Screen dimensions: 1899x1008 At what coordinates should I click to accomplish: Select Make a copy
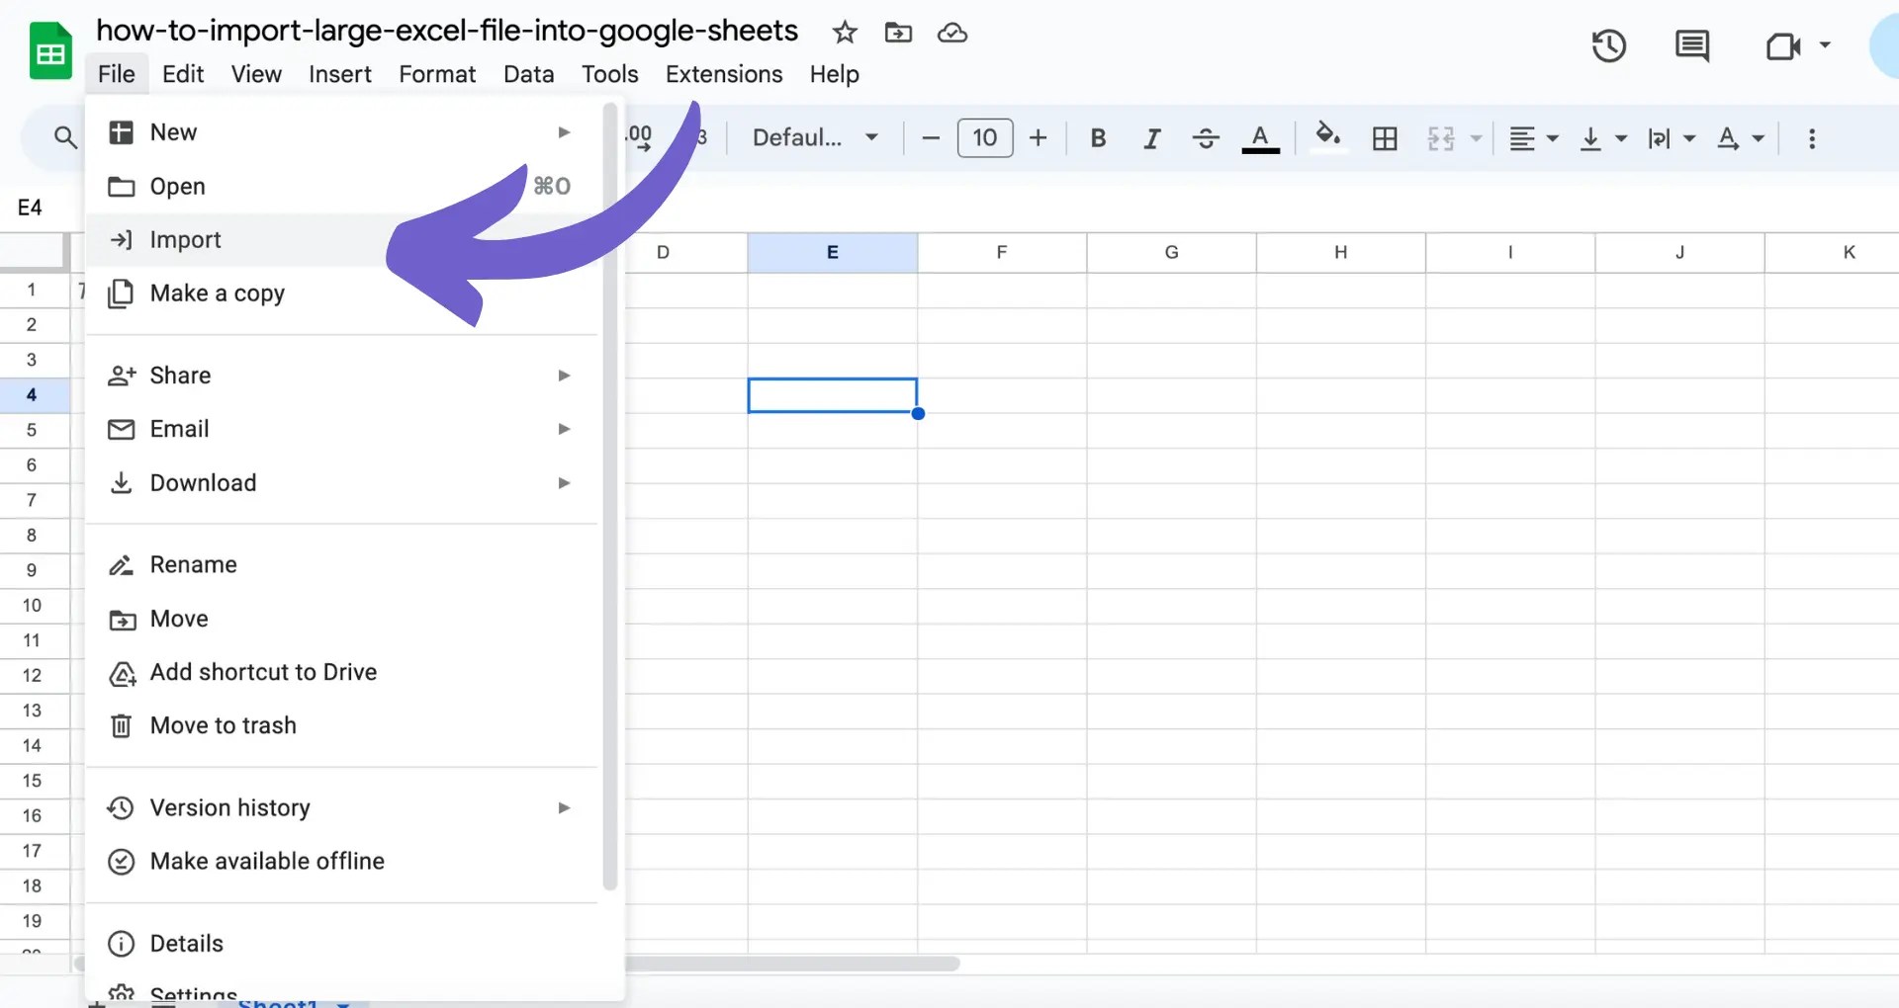point(217,293)
